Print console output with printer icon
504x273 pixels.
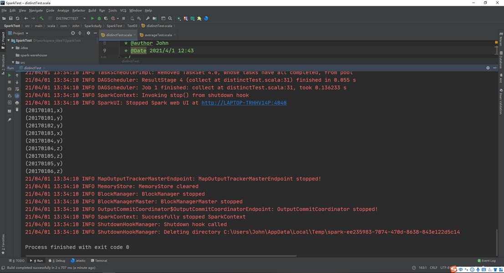point(17,103)
